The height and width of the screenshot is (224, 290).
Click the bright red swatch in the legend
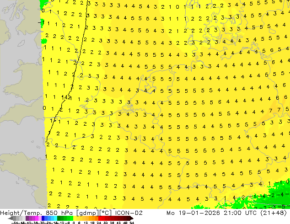(100, 218)
